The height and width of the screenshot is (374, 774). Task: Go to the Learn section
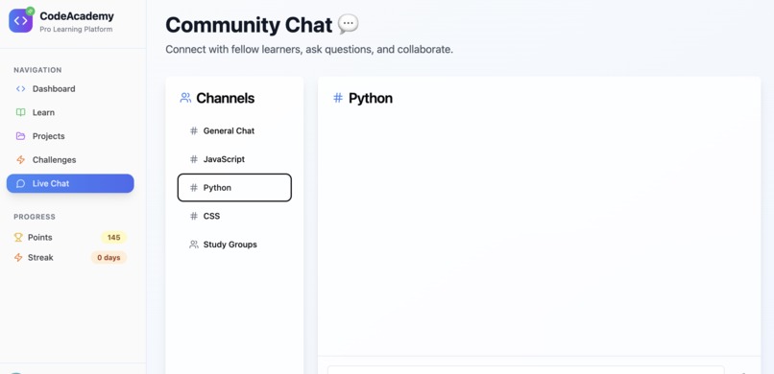tap(70, 113)
